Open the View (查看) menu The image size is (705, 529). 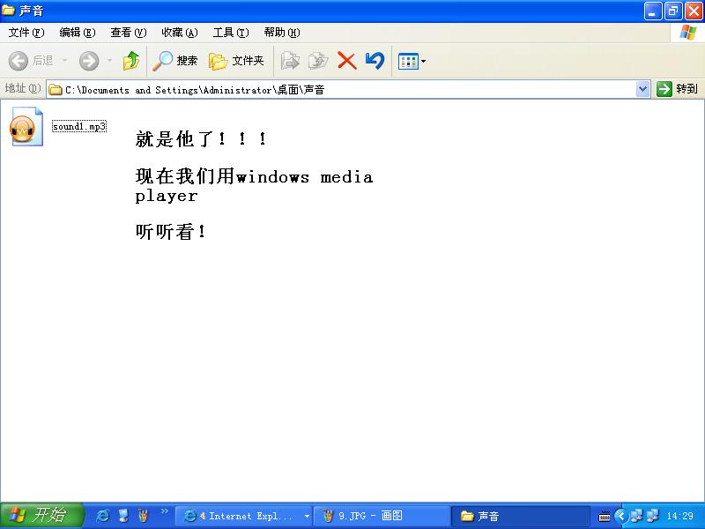(x=129, y=33)
